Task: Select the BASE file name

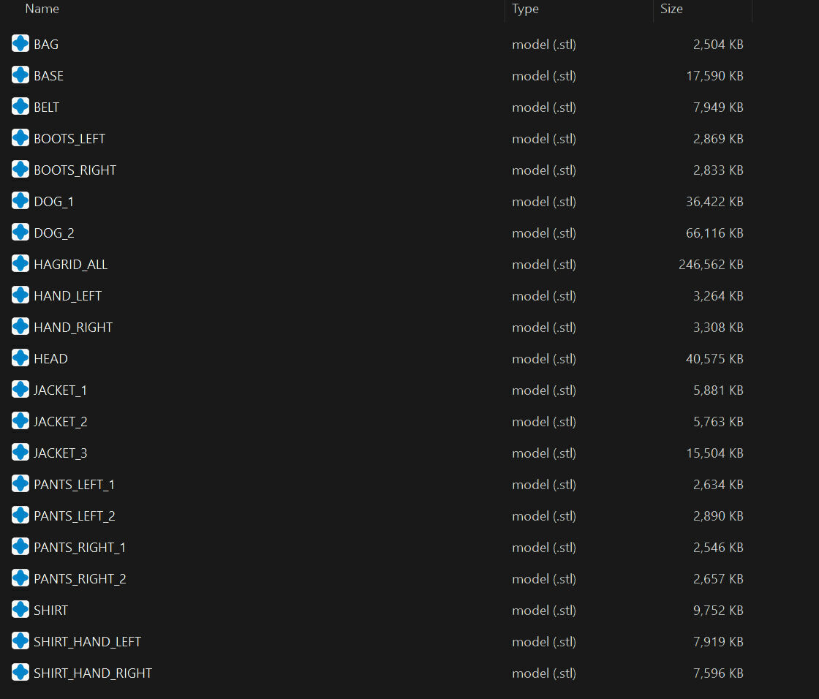Action: 48,76
